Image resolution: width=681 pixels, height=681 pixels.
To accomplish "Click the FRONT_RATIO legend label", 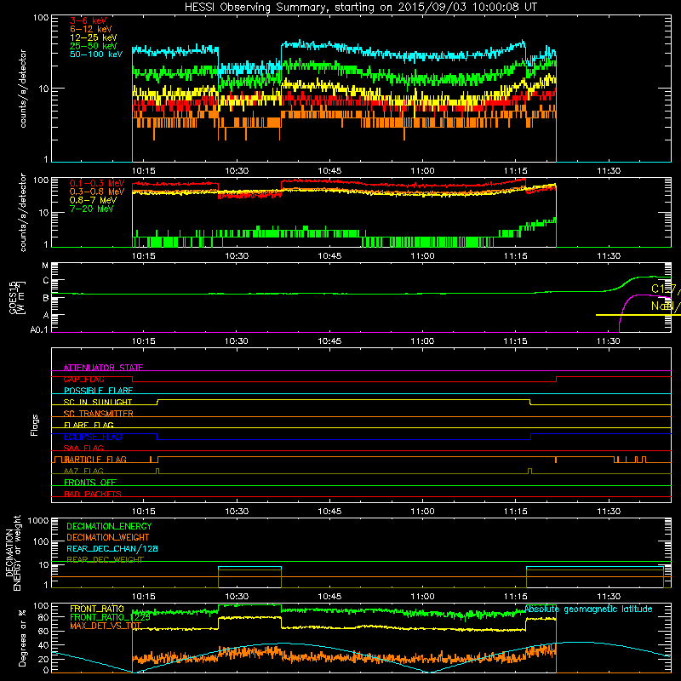I will click(x=97, y=609).
